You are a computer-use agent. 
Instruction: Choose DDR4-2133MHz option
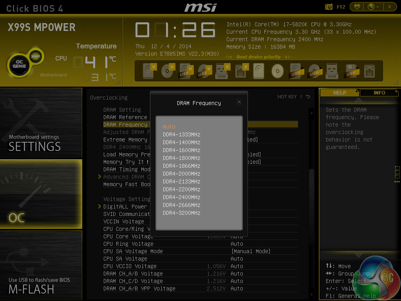[x=182, y=181]
